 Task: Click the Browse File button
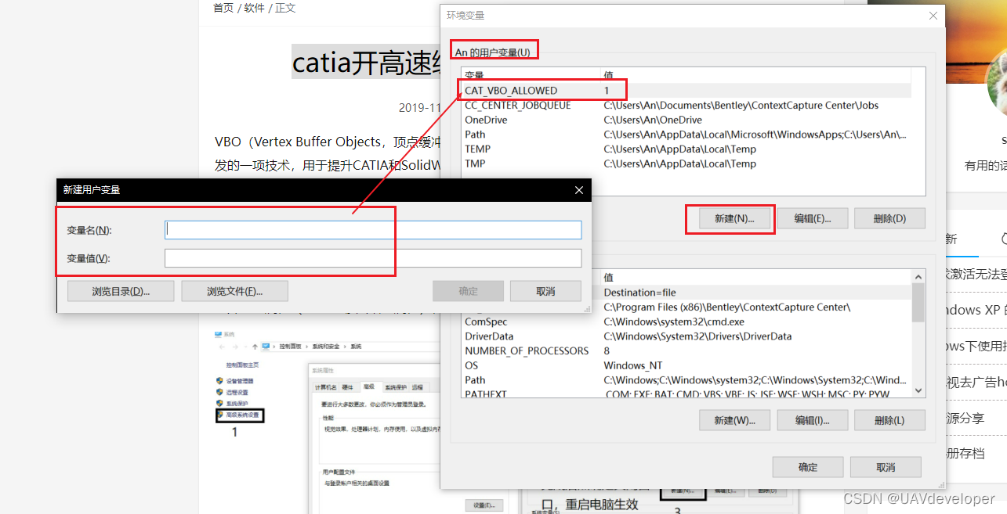(234, 291)
